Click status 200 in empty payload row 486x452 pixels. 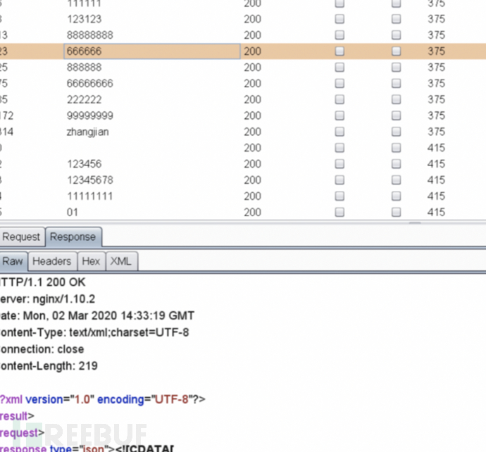click(252, 148)
